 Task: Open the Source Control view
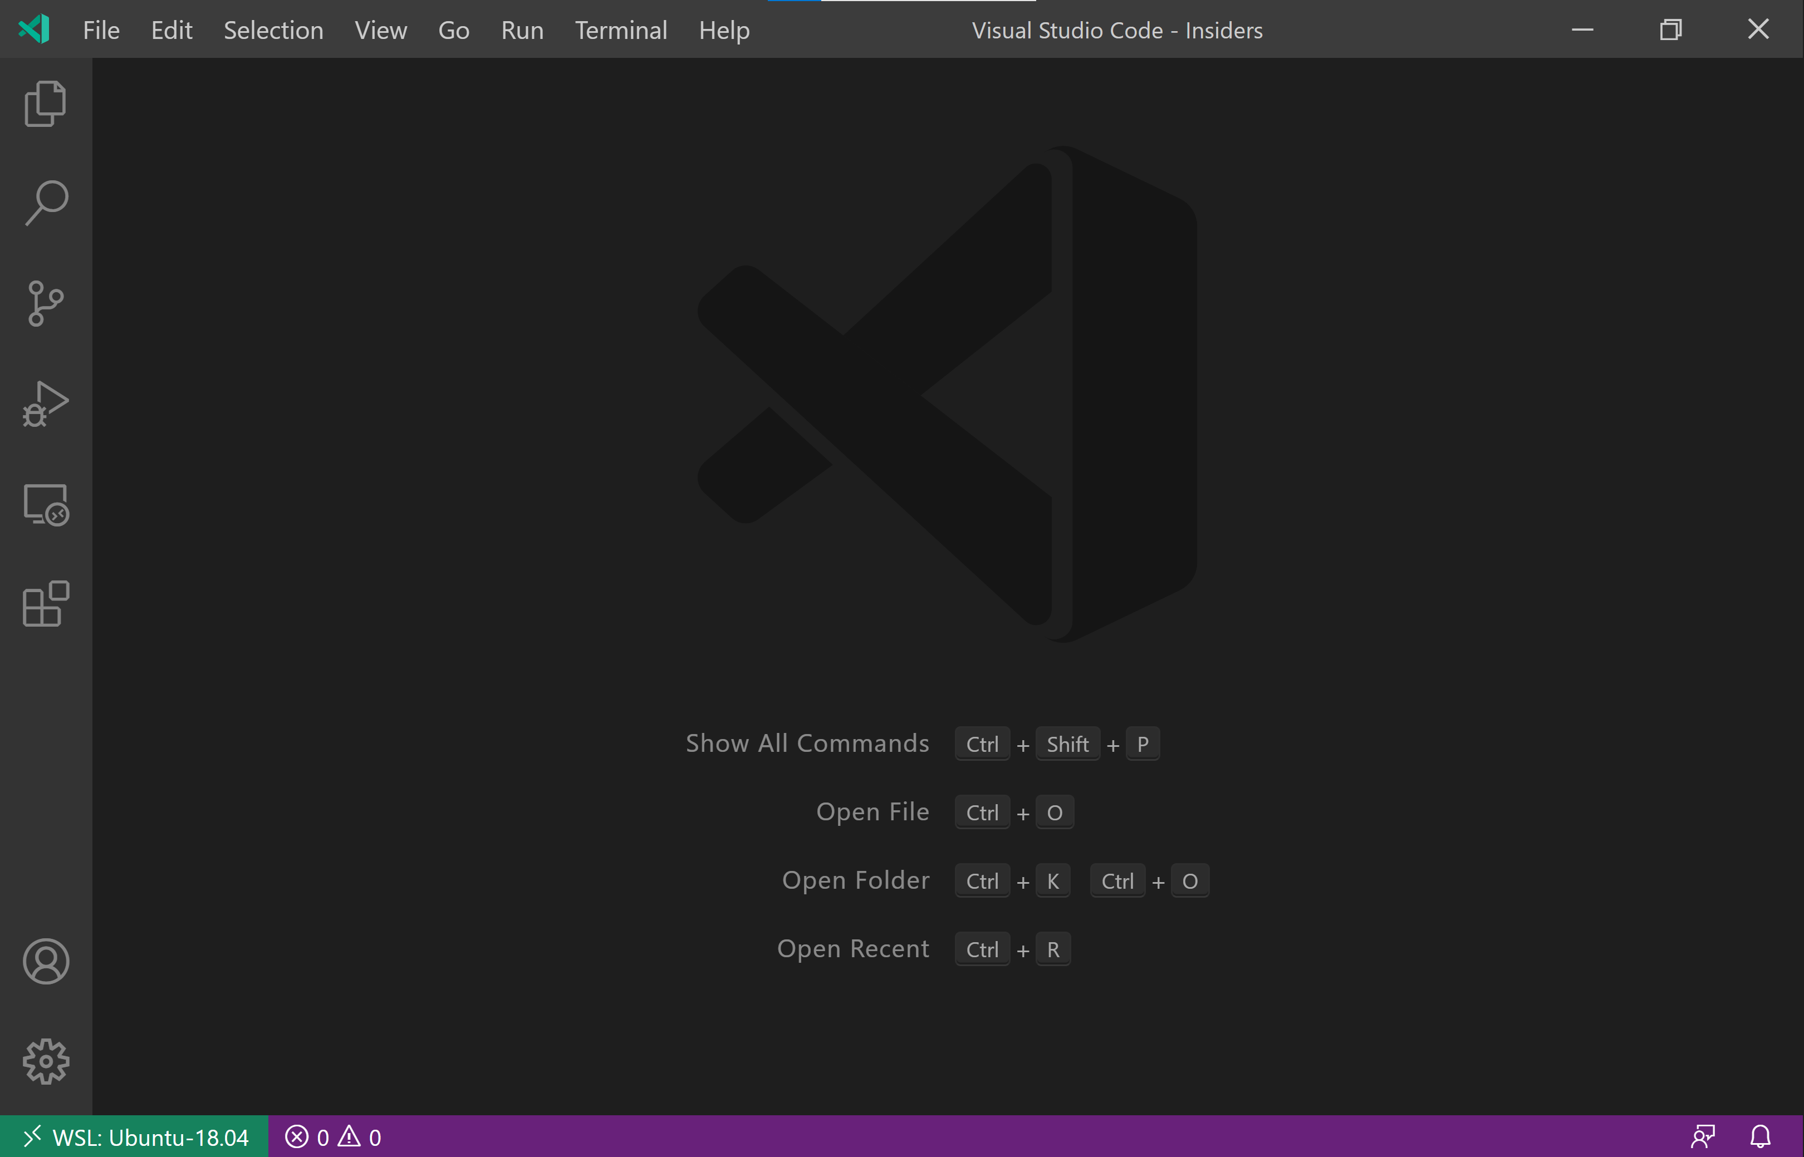pyautogui.click(x=46, y=303)
